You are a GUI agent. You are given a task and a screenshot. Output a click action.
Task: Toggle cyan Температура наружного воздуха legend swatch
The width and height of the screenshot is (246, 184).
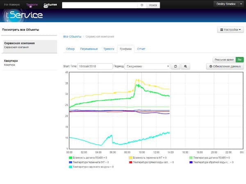pyautogui.click(x=71, y=167)
